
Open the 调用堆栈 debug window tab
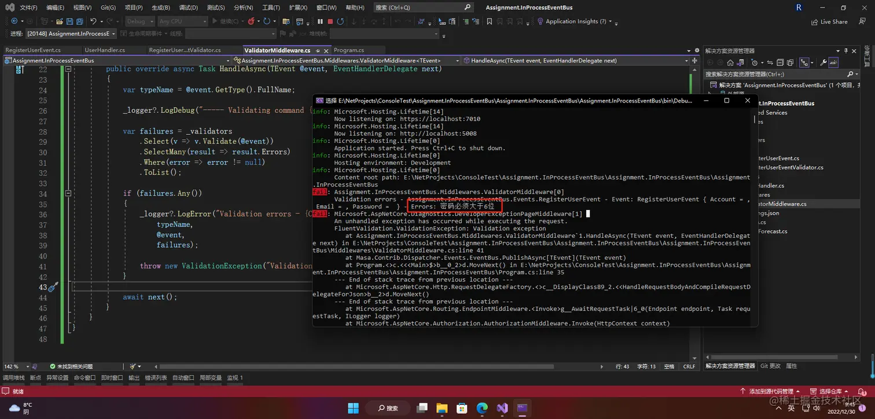[x=13, y=378]
